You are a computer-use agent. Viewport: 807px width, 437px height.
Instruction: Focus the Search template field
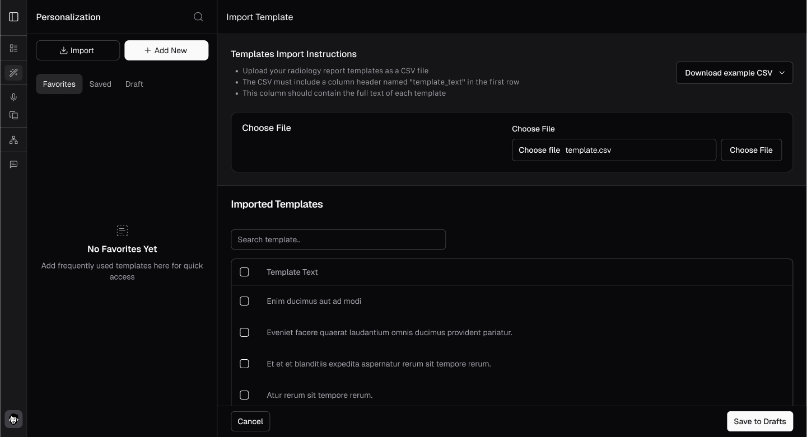338,239
